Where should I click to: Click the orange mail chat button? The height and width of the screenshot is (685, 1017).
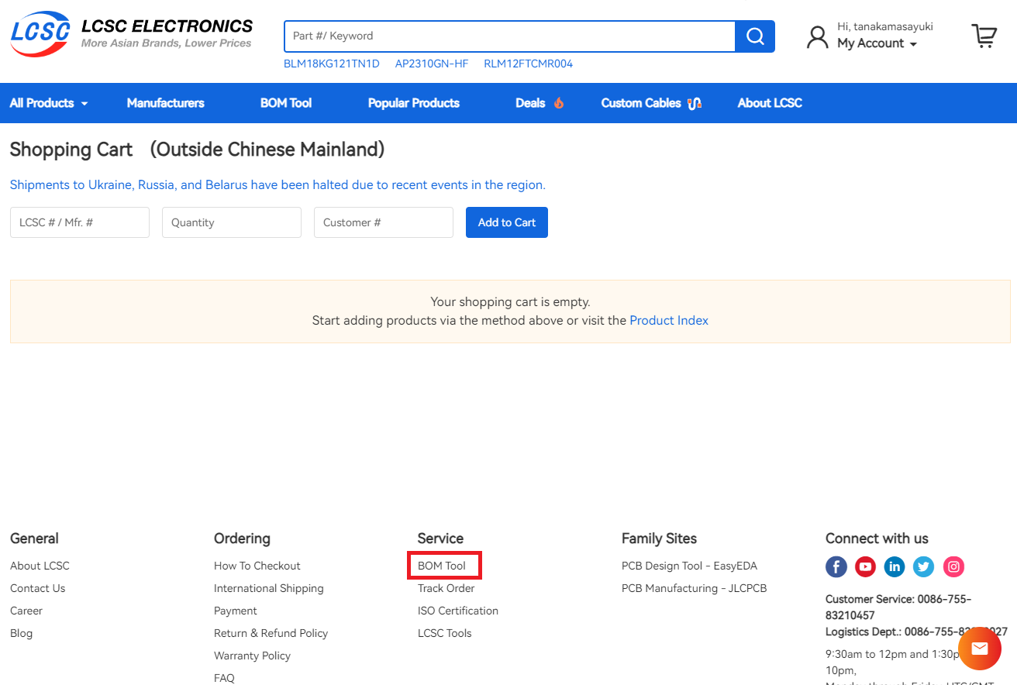[x=979, y=649]
